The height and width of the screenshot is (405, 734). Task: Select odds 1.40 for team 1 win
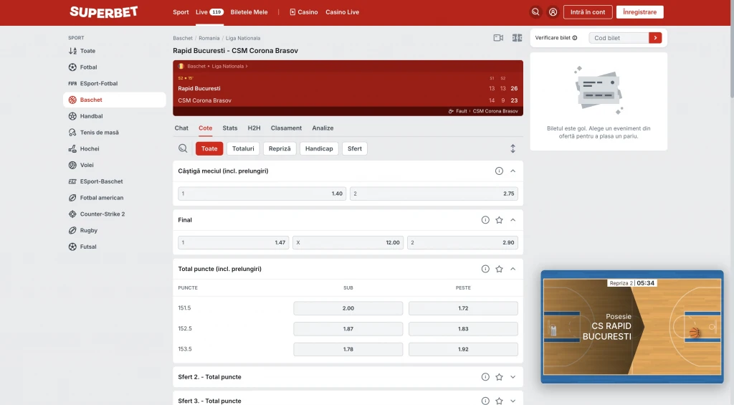pos(262,194)
